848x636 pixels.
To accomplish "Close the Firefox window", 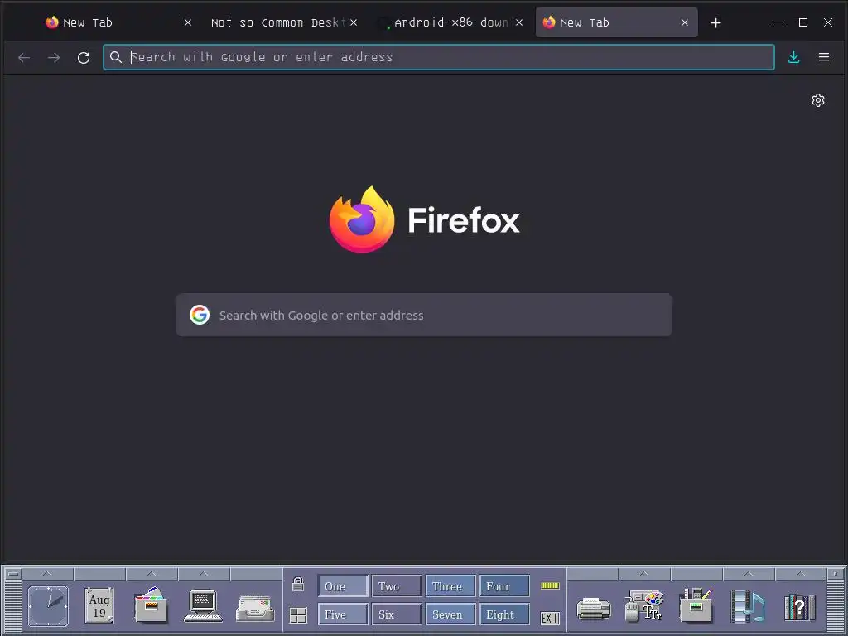I will pos(828,22).
